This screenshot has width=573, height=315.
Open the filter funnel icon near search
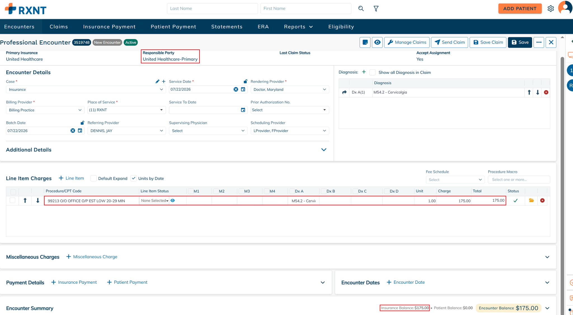(376, 9)
